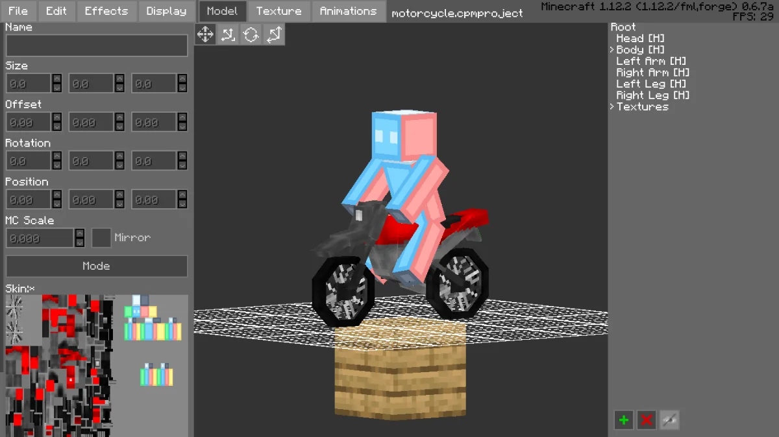
Task: Click the disabled visibility icon beside delete
Action: pyautogui.click(x=669, y=420)
